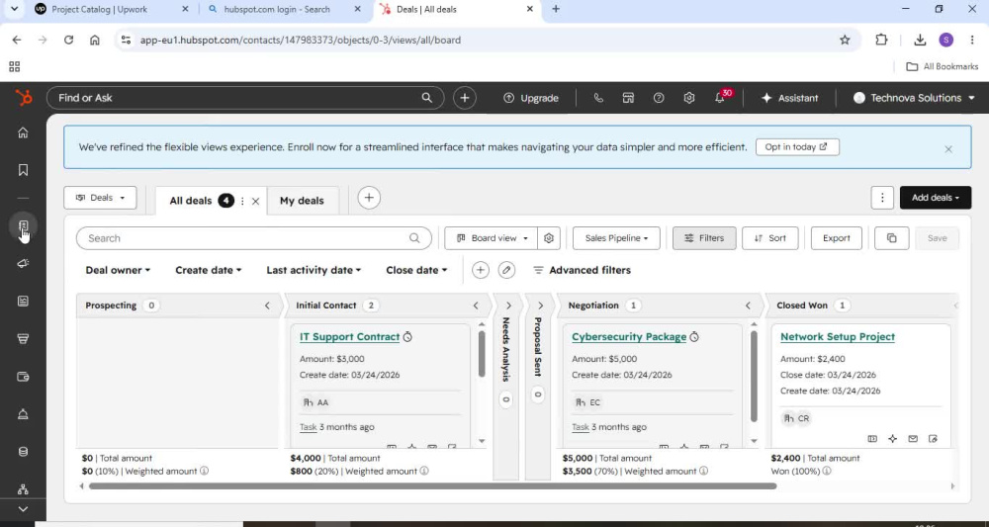
Task: Open the Data Management database sidebar icon
Action: pyautogui.click(x=23, y=451)
